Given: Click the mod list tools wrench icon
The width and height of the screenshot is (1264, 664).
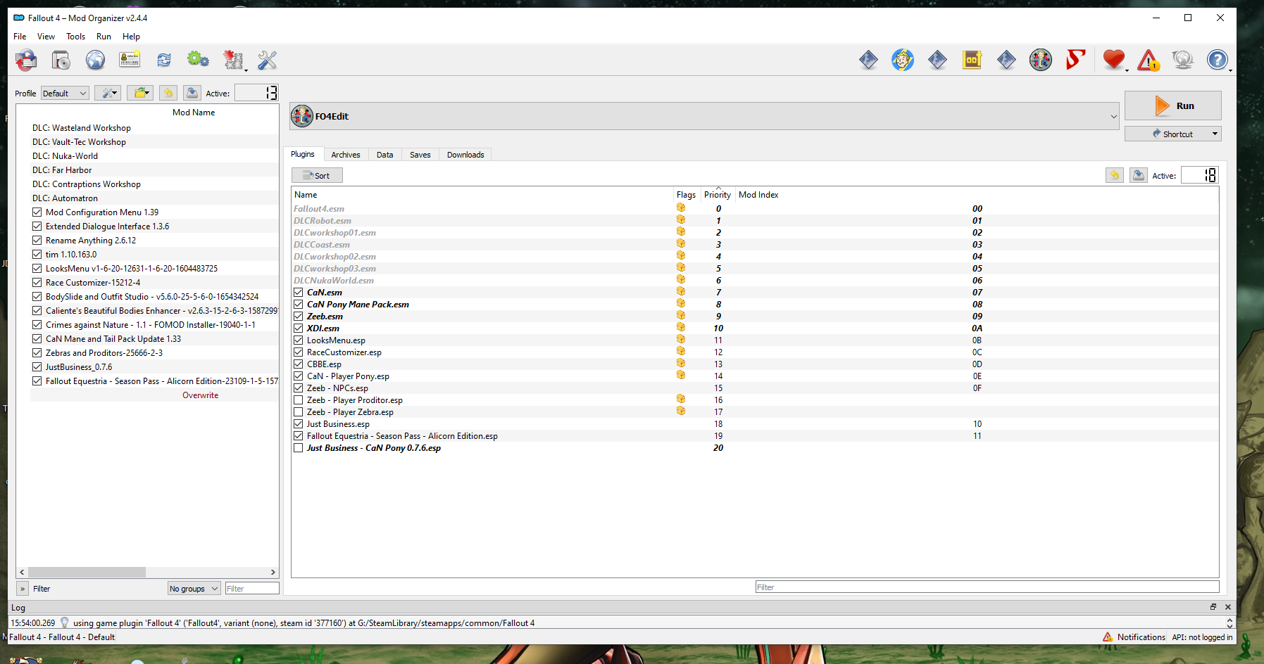Looking at the screenshot, I should [x=108, y=93].
